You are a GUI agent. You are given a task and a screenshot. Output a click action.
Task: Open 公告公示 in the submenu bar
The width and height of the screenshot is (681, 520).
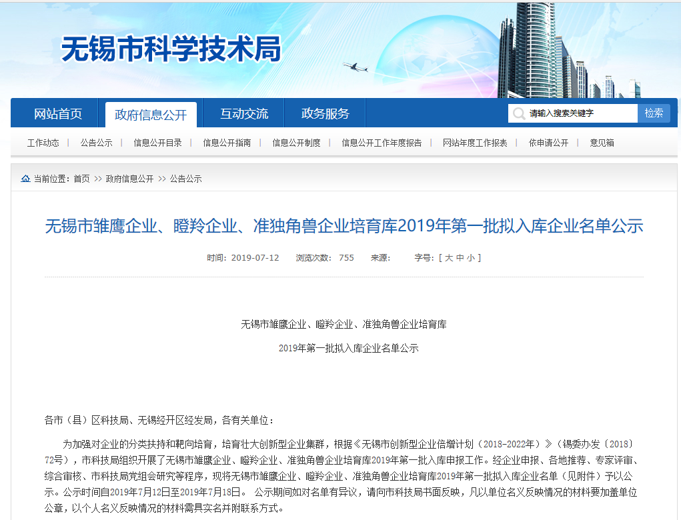click(x=97, y=143)
